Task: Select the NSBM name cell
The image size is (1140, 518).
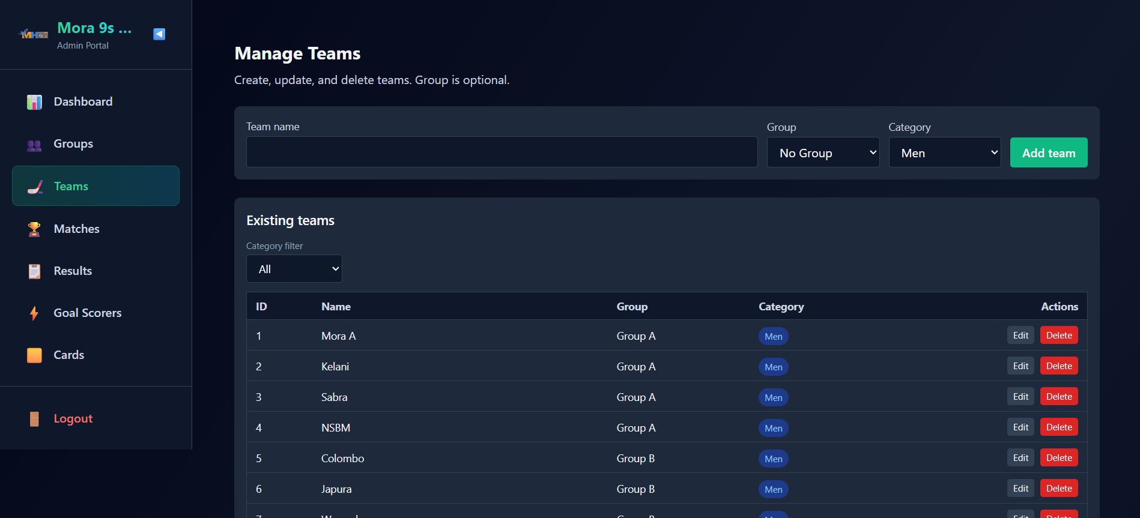Action: click(336, 428)
